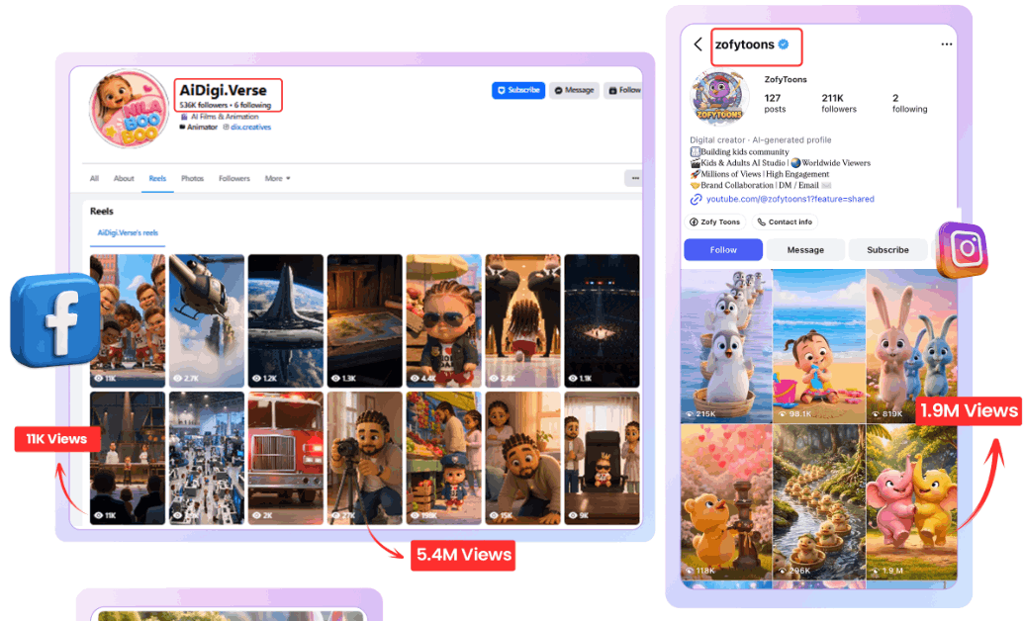This screenshot has height=621, width=1023.
Task: Open the three-dot menu on zofytoons profile
Action: [x=946, y=44]
